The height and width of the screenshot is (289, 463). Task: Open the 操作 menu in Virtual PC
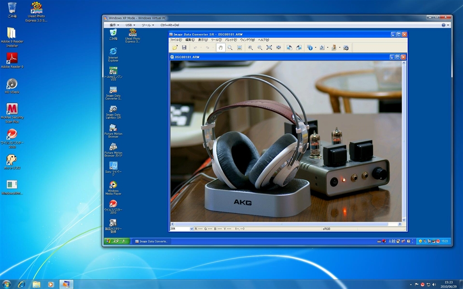114,25
